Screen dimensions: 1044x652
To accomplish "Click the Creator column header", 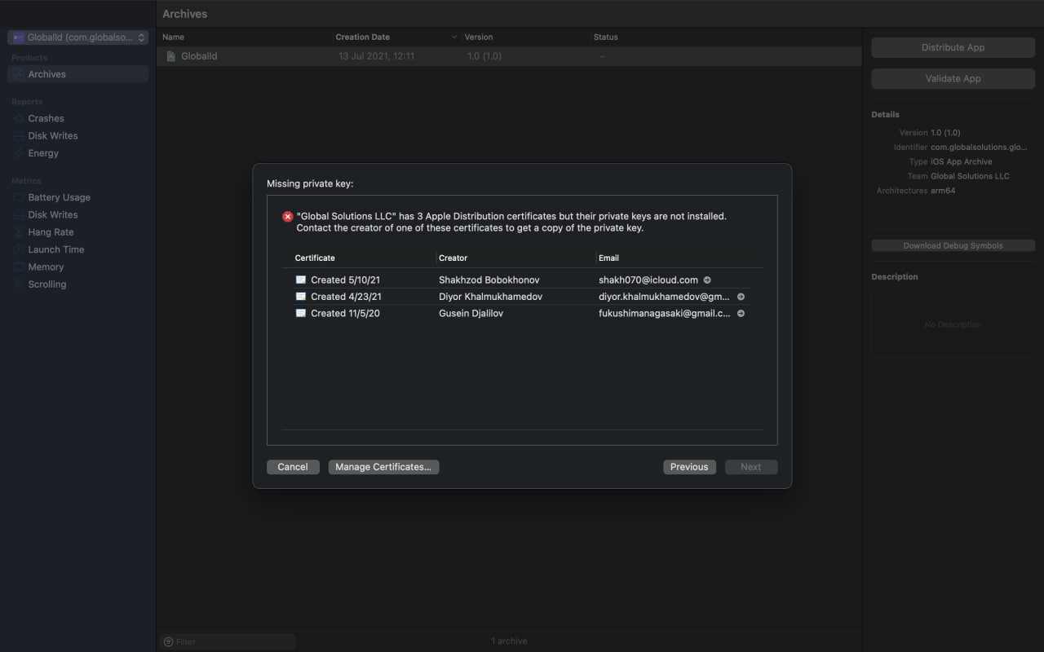I will 453,258.
